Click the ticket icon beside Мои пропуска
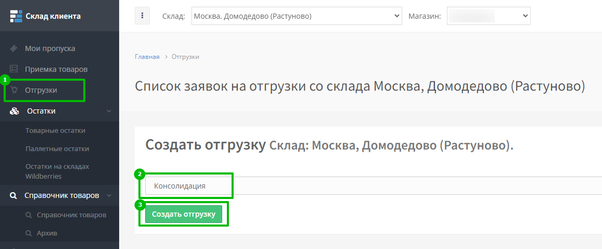 [x=14, y=48]
